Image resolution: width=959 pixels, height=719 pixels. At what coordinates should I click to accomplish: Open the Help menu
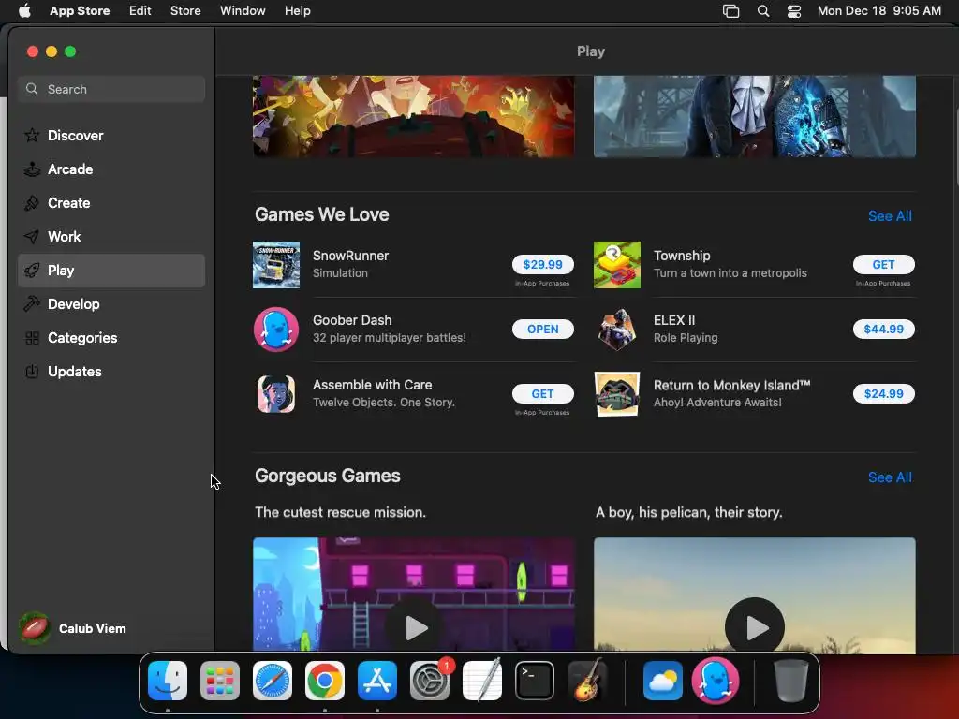coord(297,11)
